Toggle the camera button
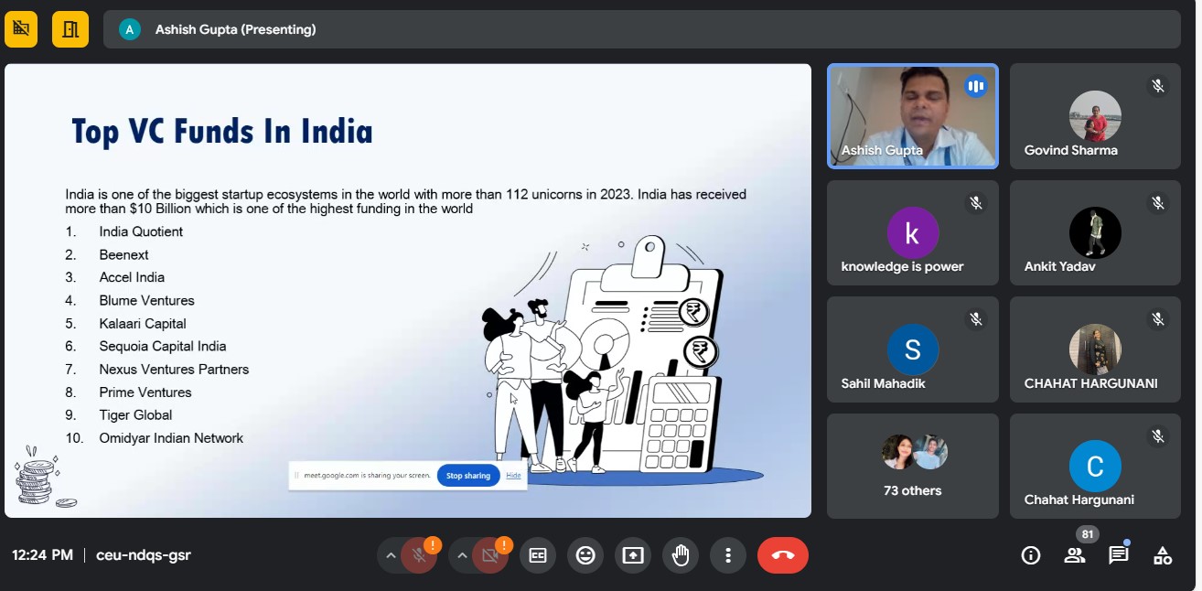 (x=490, y=555)
